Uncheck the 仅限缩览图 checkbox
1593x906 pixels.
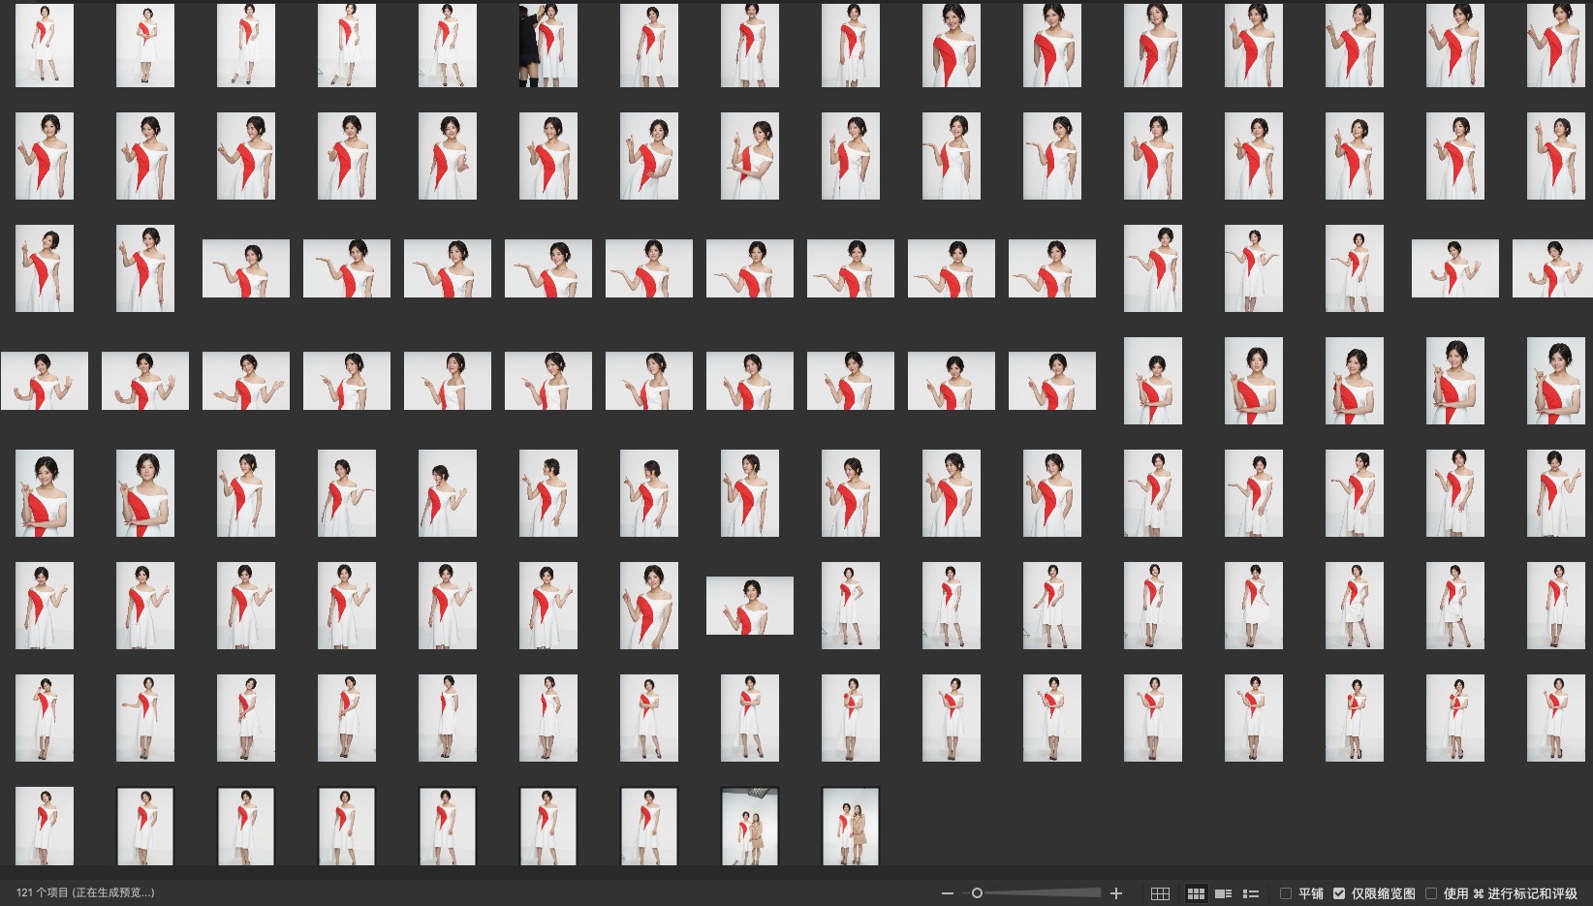pyautogui.click(x=1339, y=893)
